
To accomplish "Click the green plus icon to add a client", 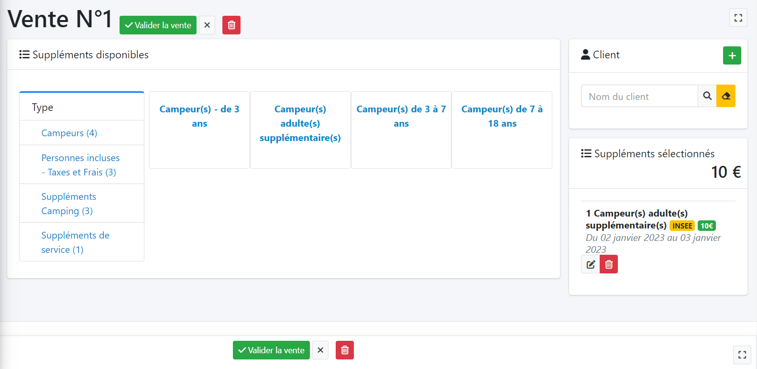I will point(732,55).
